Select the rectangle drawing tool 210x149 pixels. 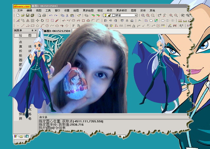[x=33, y=26]
